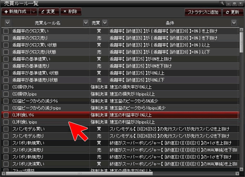This screenshot has height=177, width=245.
Task: Toggle checkbox for スパンモデル買い rule
Action: (6, 129)
